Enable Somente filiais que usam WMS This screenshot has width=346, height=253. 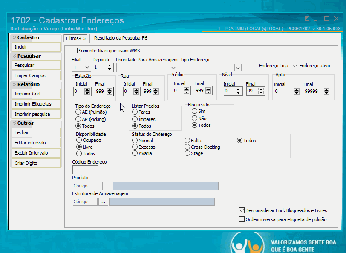(x=75, y=51)
